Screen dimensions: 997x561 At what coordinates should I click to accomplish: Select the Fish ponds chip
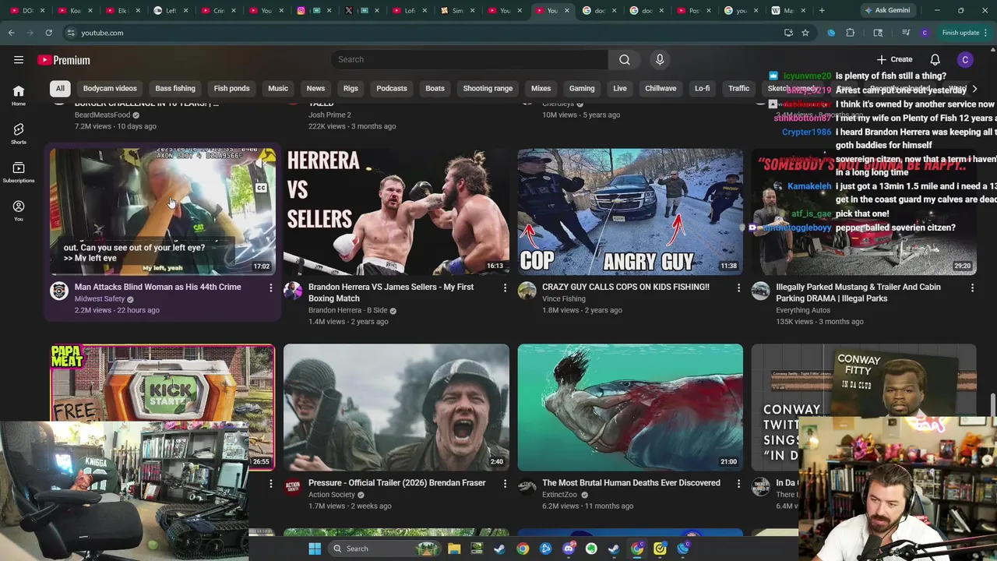click(231, 89)
